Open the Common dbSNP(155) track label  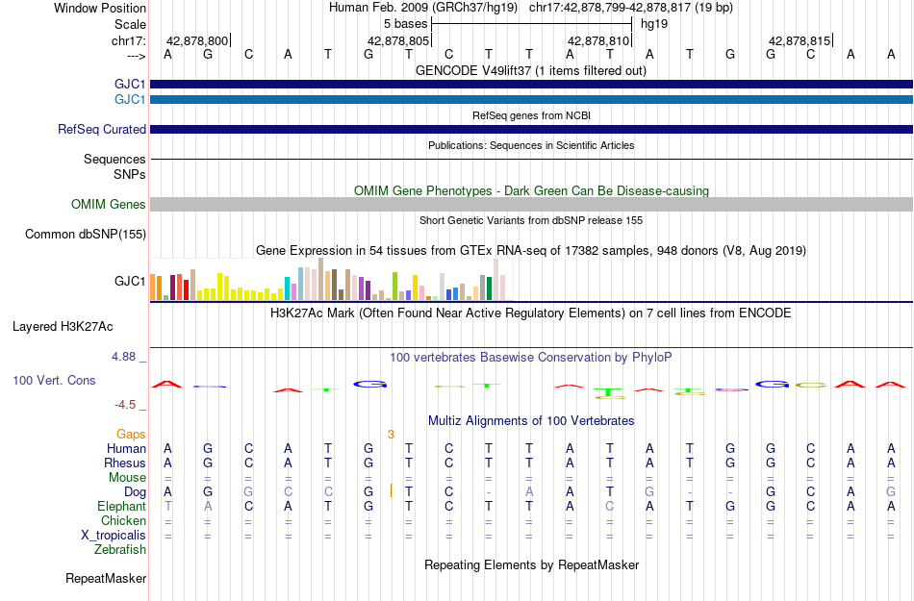(x=85, y=234)
